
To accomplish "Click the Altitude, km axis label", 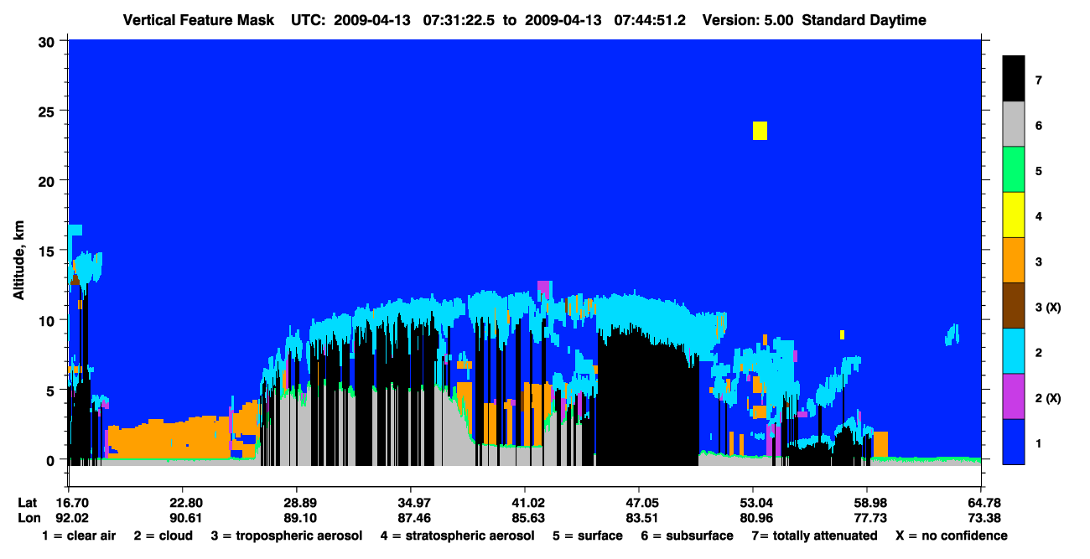I will (x=18, y=261).
